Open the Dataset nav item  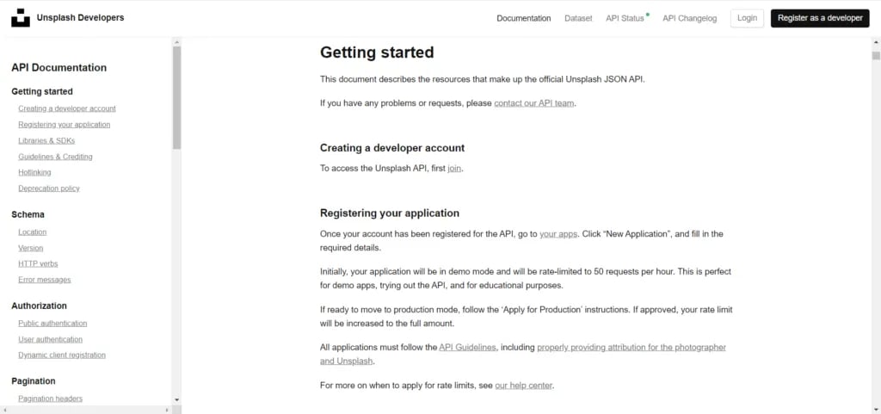(578, 18)
